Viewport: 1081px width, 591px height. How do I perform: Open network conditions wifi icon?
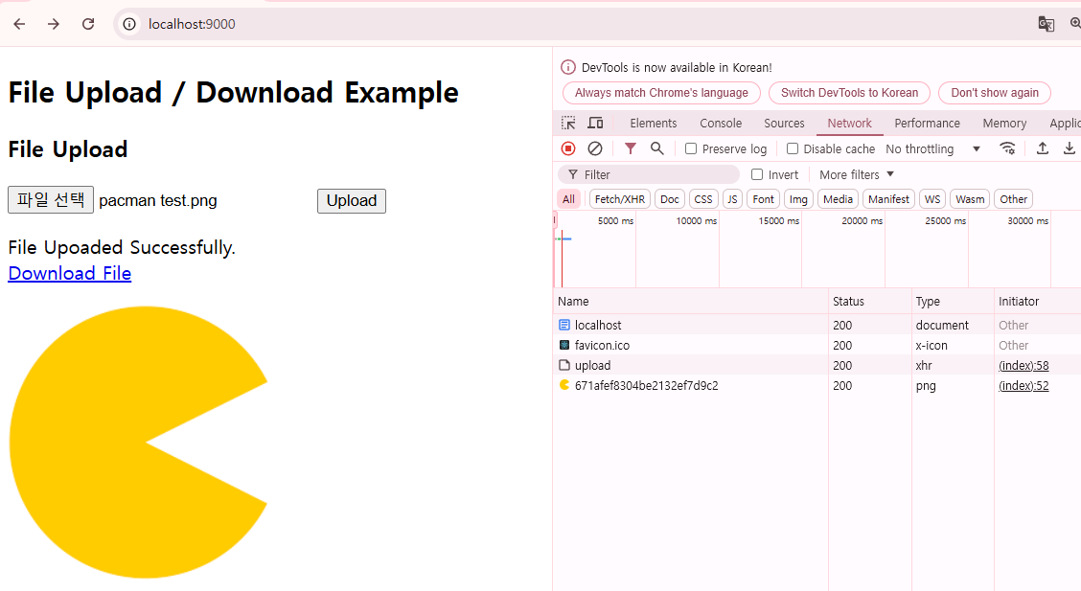[1007, 148]
